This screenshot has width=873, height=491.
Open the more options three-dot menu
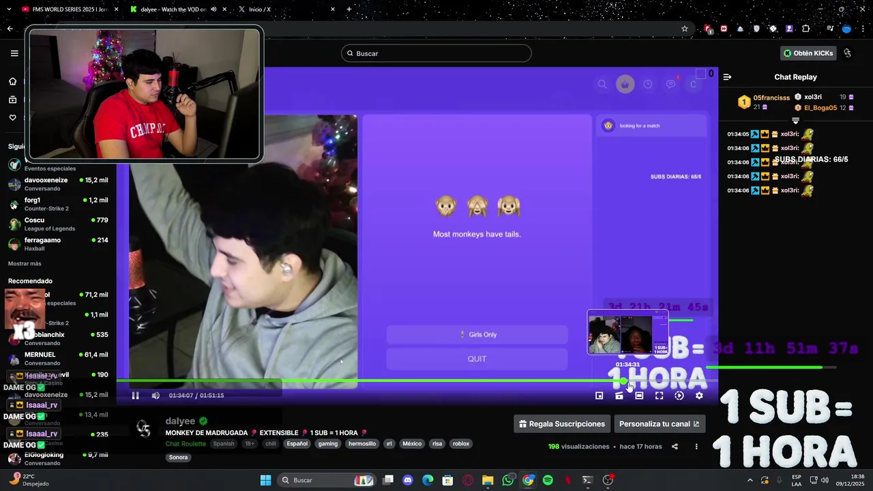point(696,447)
